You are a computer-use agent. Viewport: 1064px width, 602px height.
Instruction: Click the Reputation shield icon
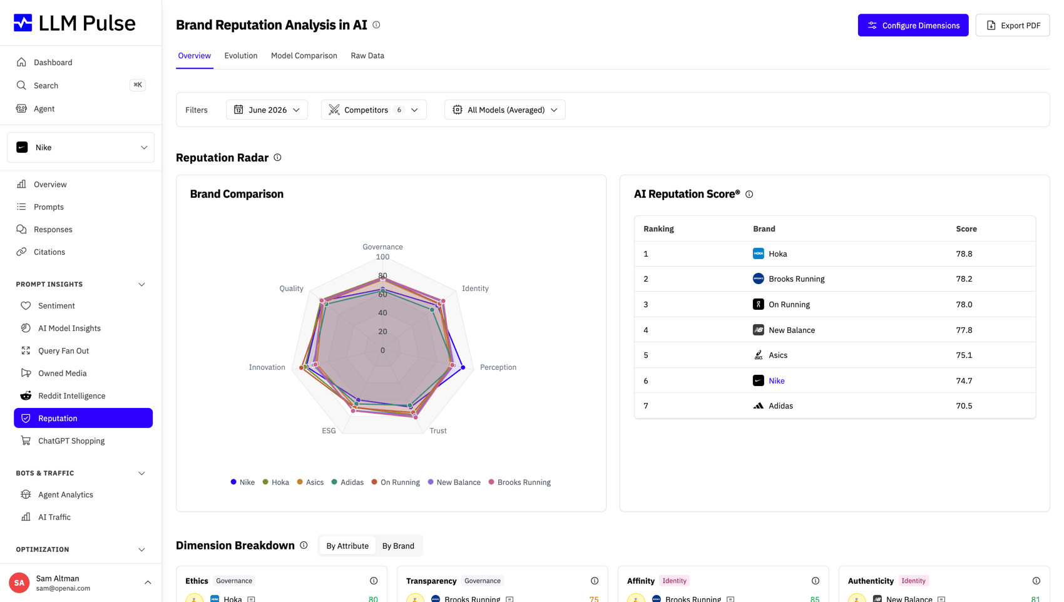coord(26,418)
